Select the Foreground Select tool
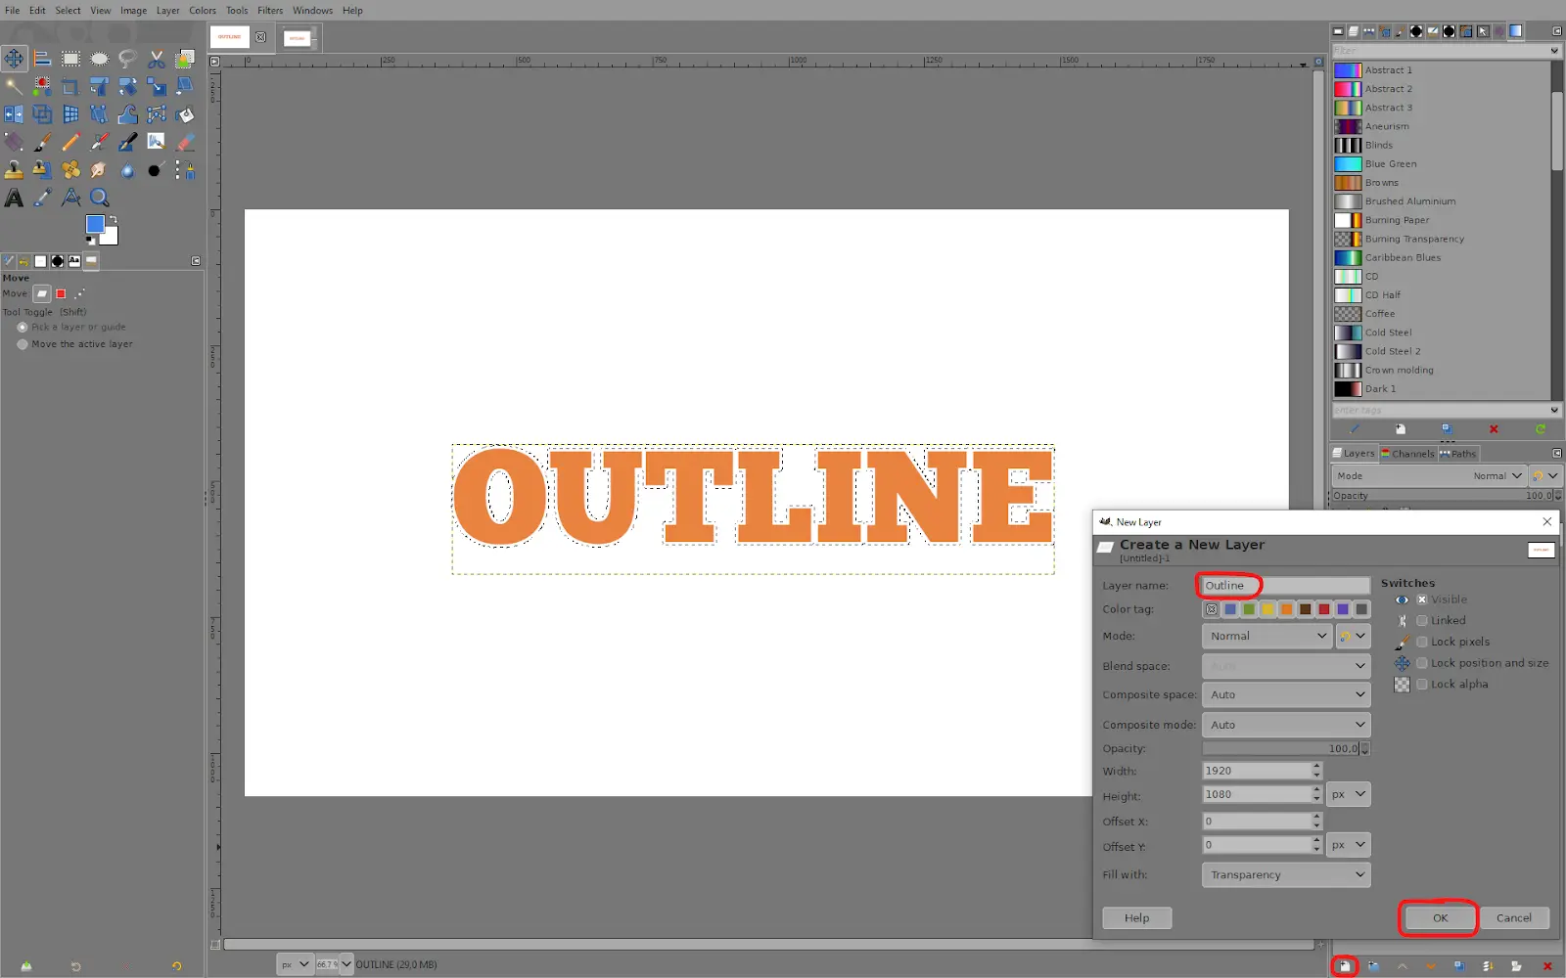This screenshot has height=978, width=1566. [185, 59]
